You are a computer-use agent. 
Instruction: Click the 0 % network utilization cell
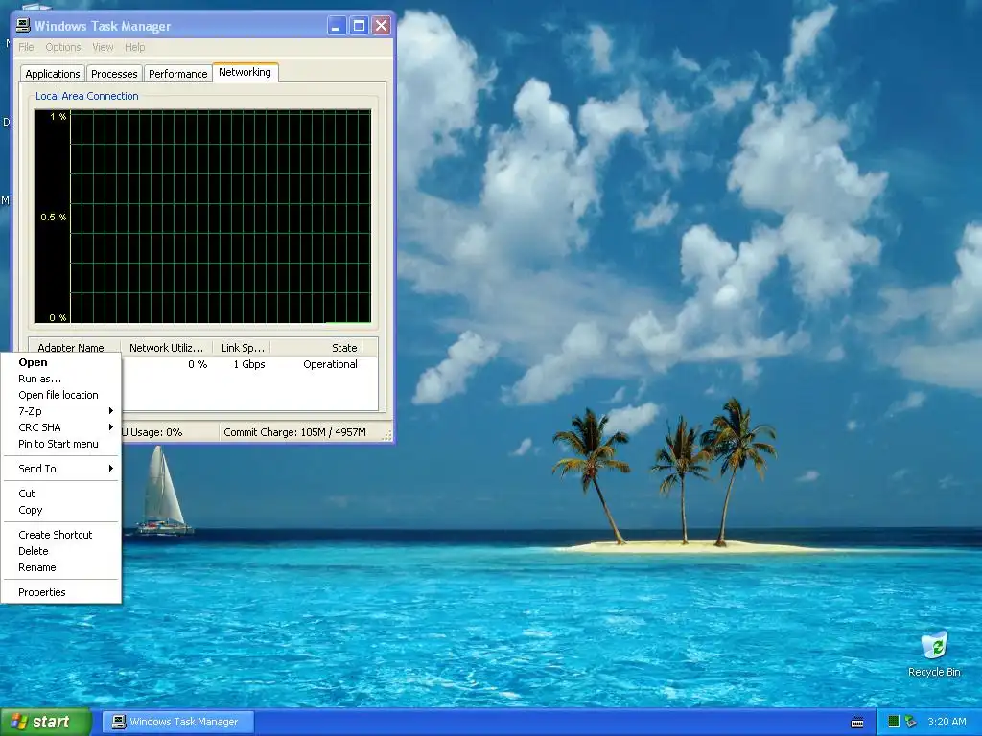click(x=198, y=364)
